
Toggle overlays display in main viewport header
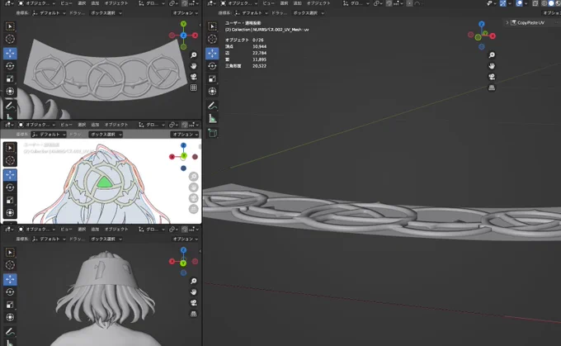pyautogui.click(x=519, y=3)
